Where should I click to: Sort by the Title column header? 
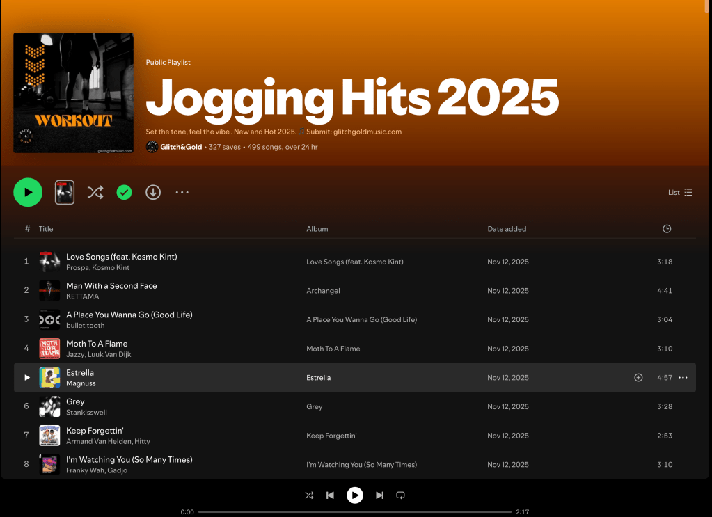[46, 229]
